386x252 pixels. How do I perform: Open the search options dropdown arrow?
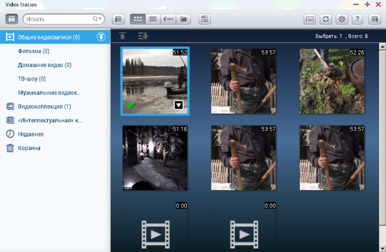pos(100,18)
